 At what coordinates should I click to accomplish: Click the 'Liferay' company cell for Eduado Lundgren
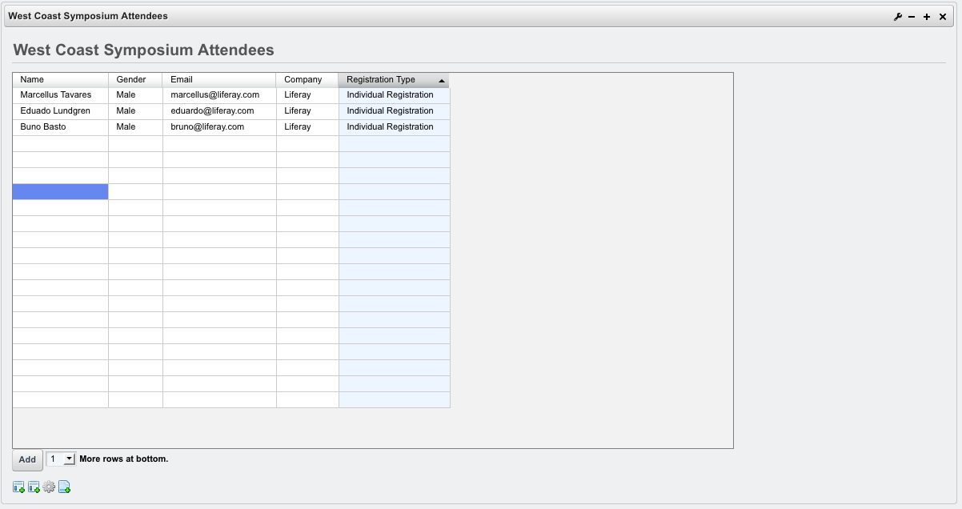coord(307,111)
